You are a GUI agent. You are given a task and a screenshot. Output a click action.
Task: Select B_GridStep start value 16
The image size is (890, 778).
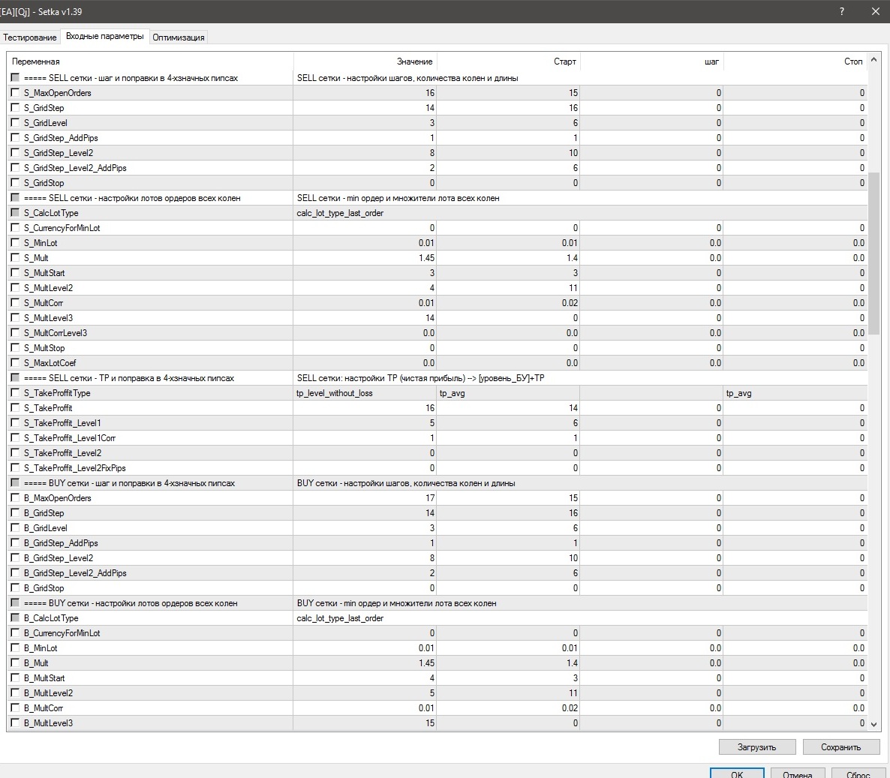[x=508, y=513]
